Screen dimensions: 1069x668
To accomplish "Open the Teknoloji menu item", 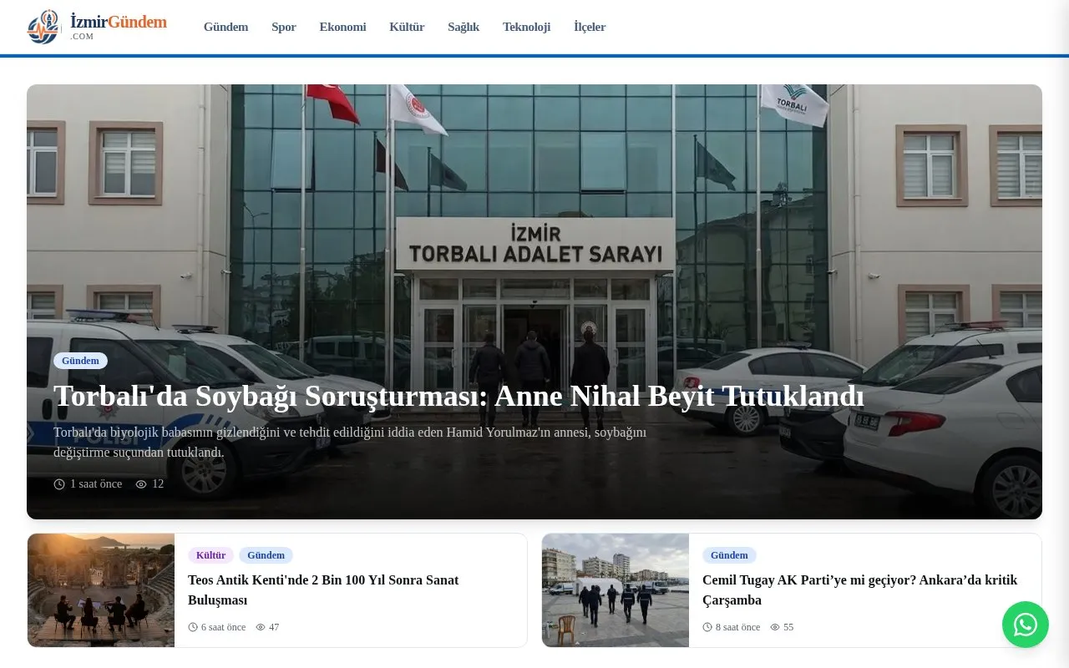I will (x=526, y=27).
